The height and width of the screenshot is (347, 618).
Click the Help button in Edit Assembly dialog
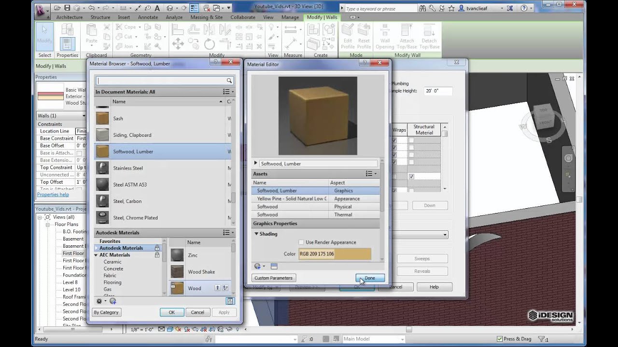point(434,287)
